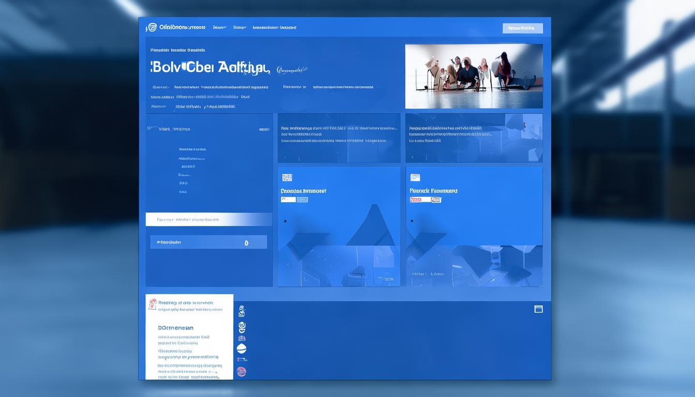Click the red icon in white panel
Screen dimensions: 695x397
152,304
